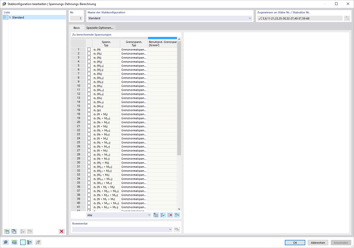The image size is (354, 248).
Task: Click the Nr. field showing 1
Action: (x=76, y=18)
